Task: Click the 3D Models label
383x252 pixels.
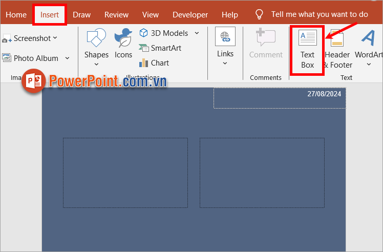Action: pos(169,33)
